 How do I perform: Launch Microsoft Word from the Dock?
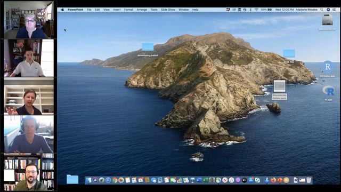(x=199, y=180)
